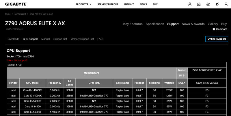
Task: Click the 1.10GHz frequency cell
Action: [x=55, y=112]
